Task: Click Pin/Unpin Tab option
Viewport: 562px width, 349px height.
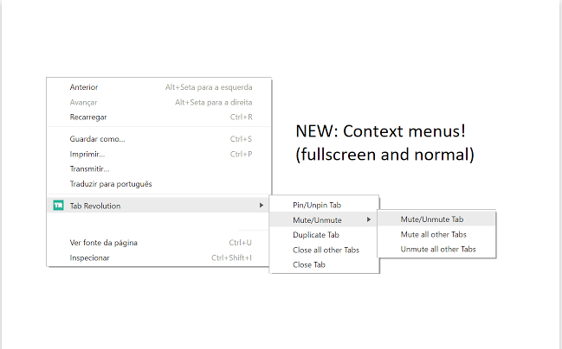Action: click(324, 205)
